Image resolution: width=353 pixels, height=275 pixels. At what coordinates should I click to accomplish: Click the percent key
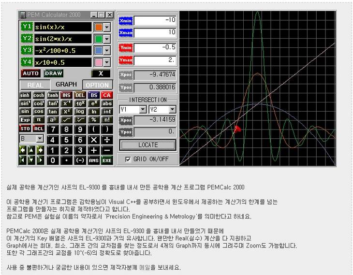point(94,120)
